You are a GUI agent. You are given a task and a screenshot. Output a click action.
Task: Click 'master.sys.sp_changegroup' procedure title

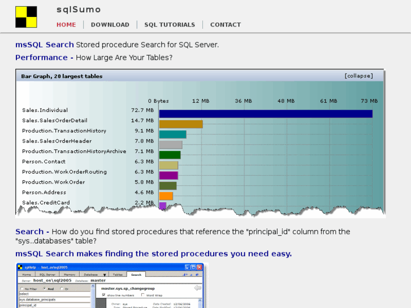click(128, 289)
